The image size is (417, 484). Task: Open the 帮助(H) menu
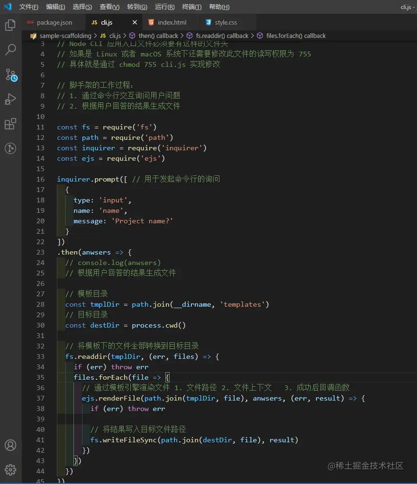[219, 7]
